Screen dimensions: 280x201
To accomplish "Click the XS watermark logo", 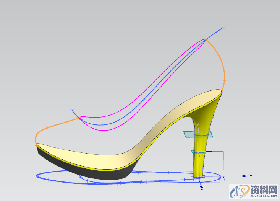I will [x=238, y=190].
